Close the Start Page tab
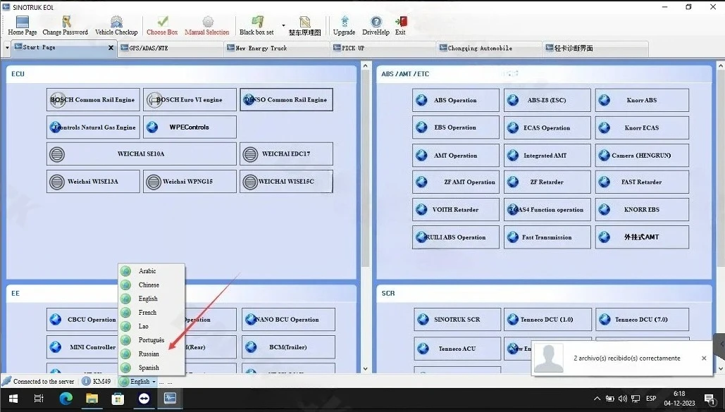This screenshot has height=412, width=725. [111, 48]
